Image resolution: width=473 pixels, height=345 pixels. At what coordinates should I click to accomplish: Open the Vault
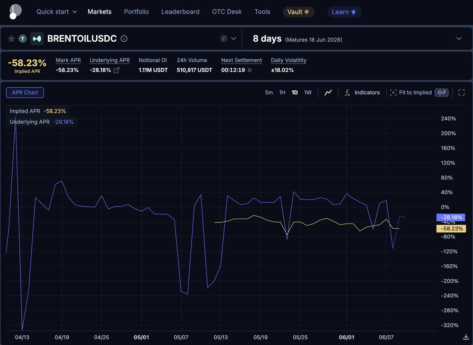(x=299, y=12)
